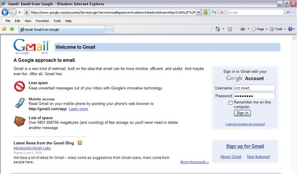Click the search magnifier icon

coord(288,12)
